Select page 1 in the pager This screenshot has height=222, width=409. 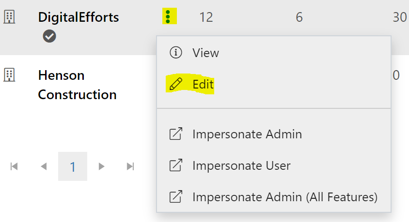tap(73, 166)
